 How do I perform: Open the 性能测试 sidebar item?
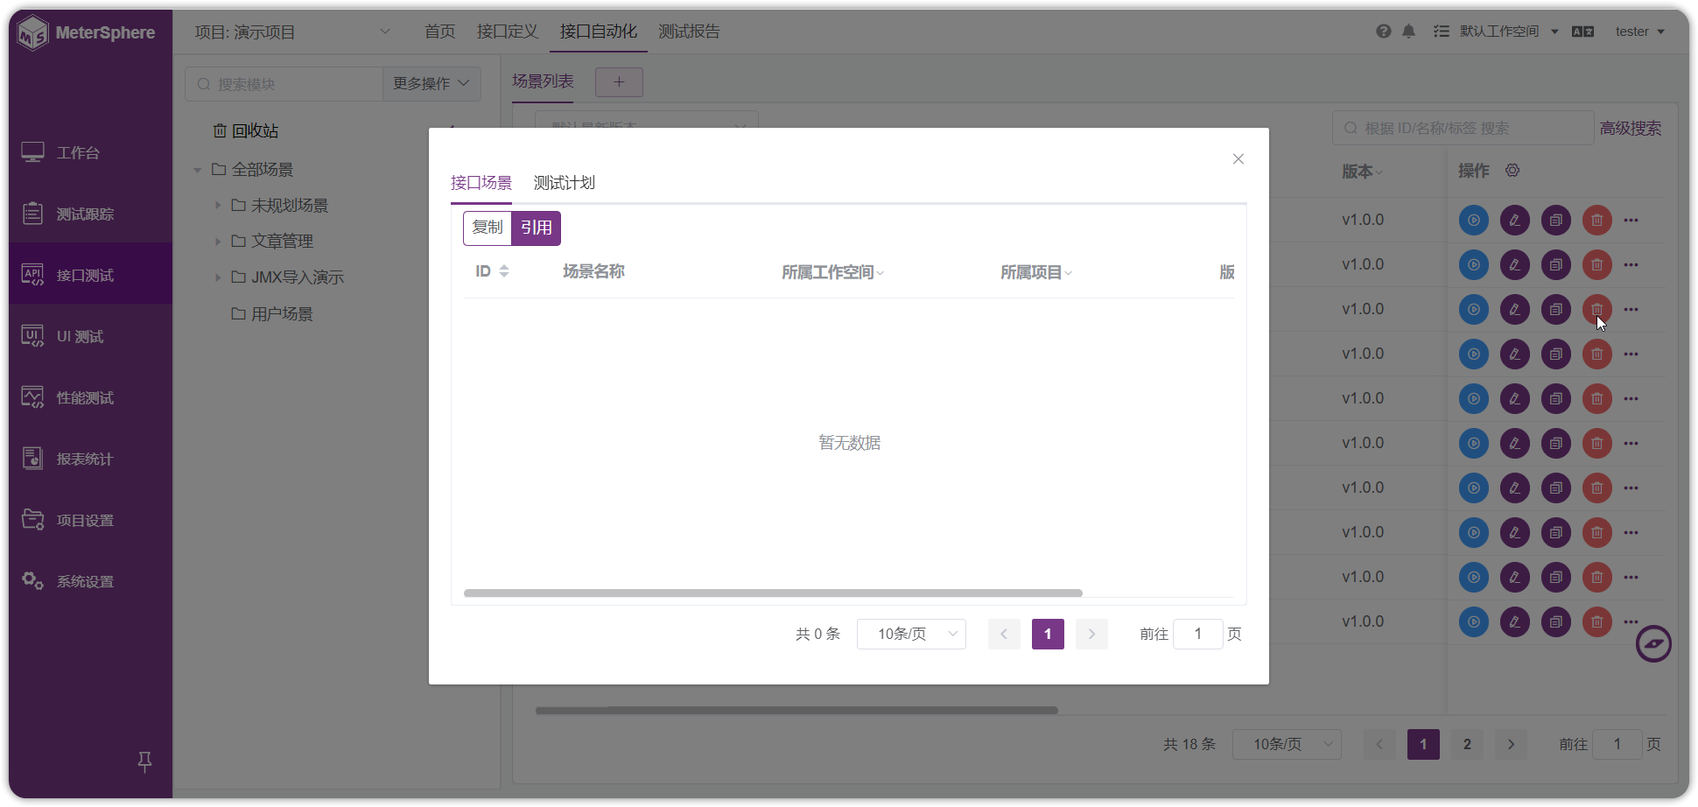tap(90, 397)
